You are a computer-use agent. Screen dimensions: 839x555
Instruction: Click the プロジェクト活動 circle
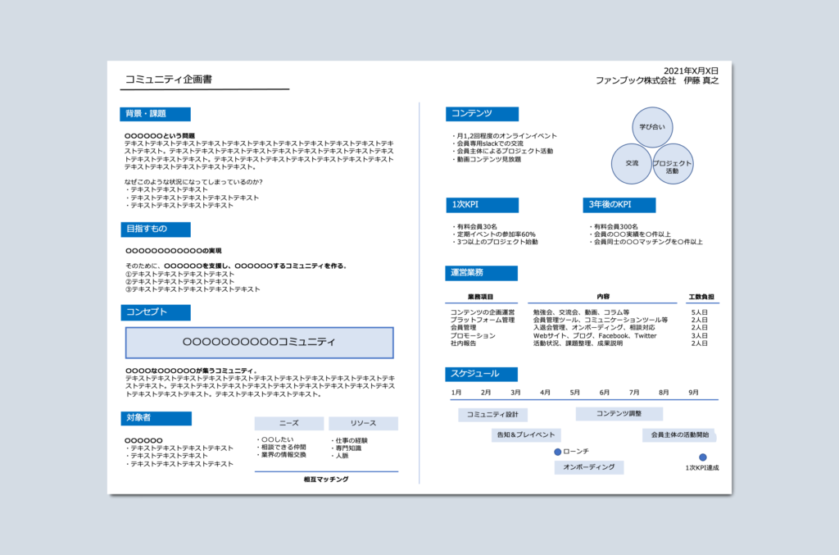coord(673,164)
